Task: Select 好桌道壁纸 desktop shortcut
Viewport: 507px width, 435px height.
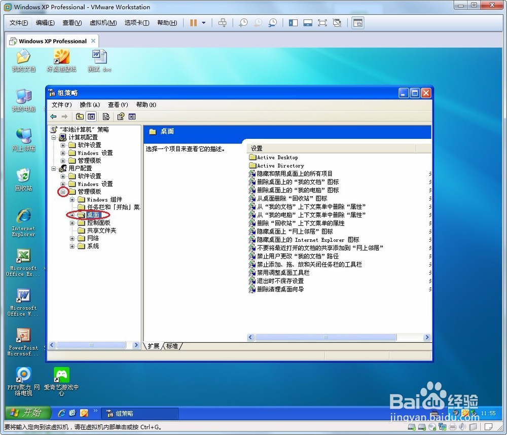Action: point(61,60)
